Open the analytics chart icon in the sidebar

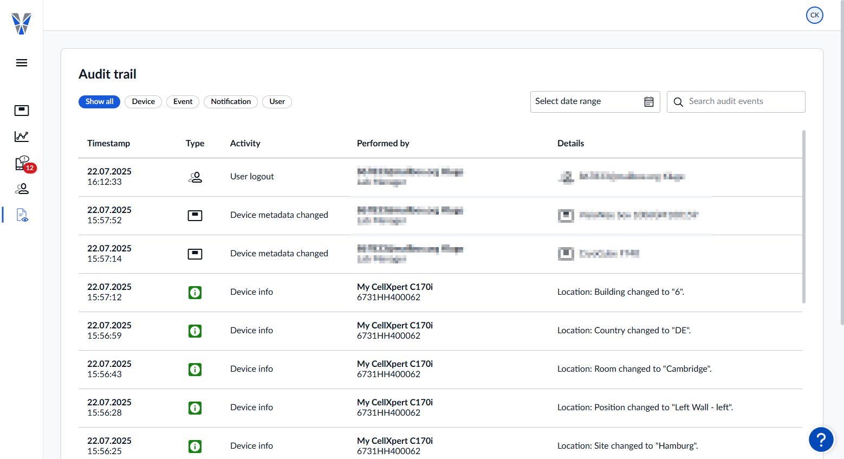click(x=21, y=136)
